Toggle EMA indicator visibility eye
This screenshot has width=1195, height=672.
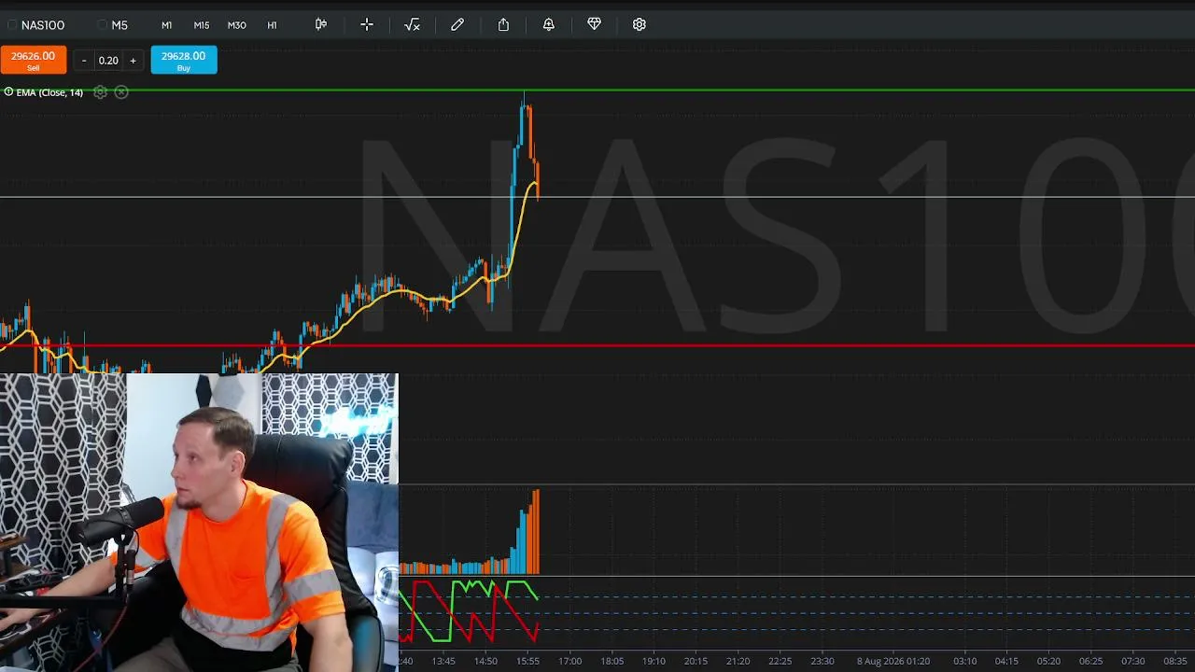click(x=8, y=91)
